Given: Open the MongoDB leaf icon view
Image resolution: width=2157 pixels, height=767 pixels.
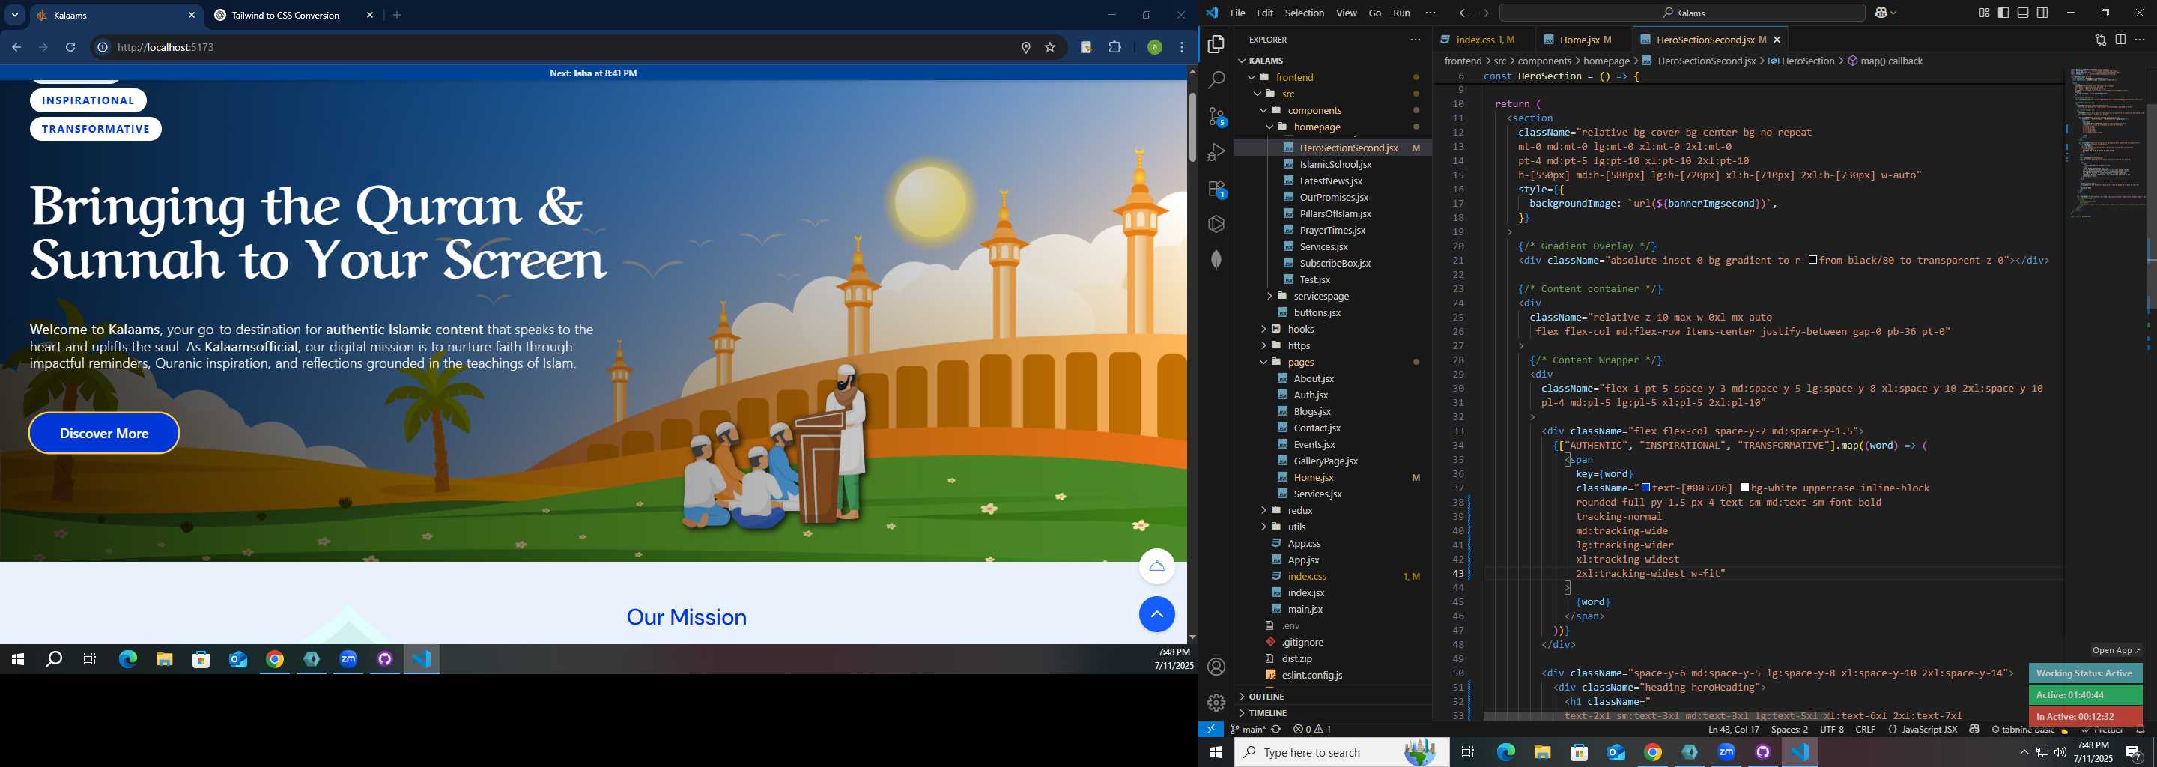Looking at the screenshot, I should pyautogui.click(x=1216, y=260).
